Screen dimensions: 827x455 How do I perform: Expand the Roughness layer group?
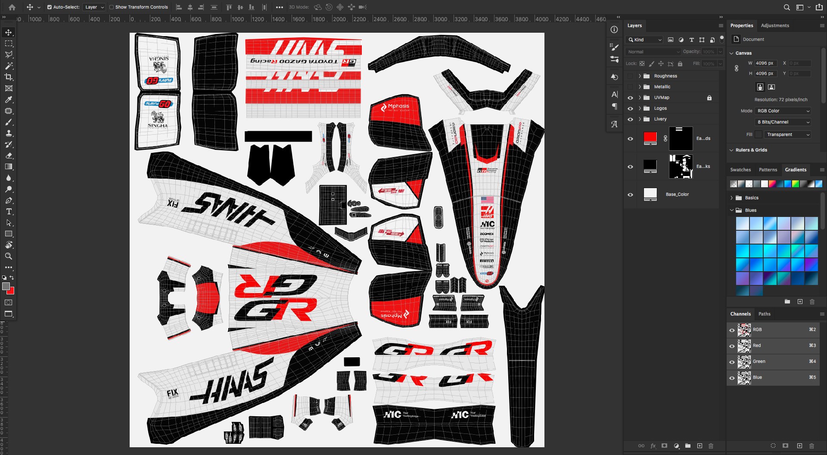tap(640, 76)
